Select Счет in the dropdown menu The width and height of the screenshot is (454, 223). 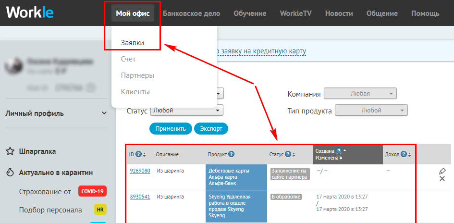point(128,59)
